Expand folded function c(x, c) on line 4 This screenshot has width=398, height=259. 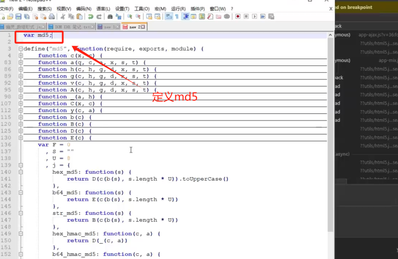[x=21, y=55]
